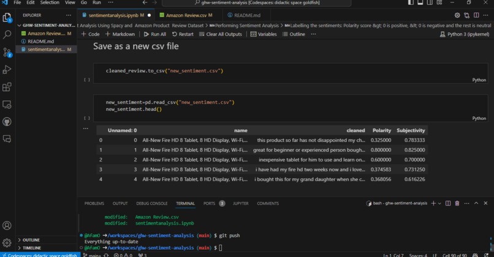Image resolution: width=494 pixels, height=257 pixels.
Task: Collapse the GHW-SENTIMENT-ANALY... folder section
Action: [46, 25]
